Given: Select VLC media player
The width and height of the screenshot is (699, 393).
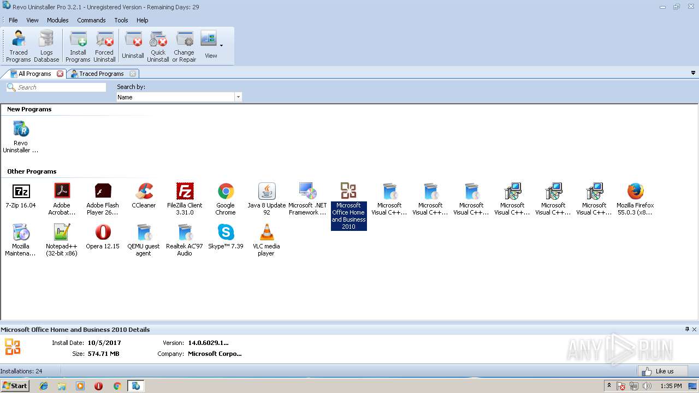Looking at the screenshot, I should point(266,240).
